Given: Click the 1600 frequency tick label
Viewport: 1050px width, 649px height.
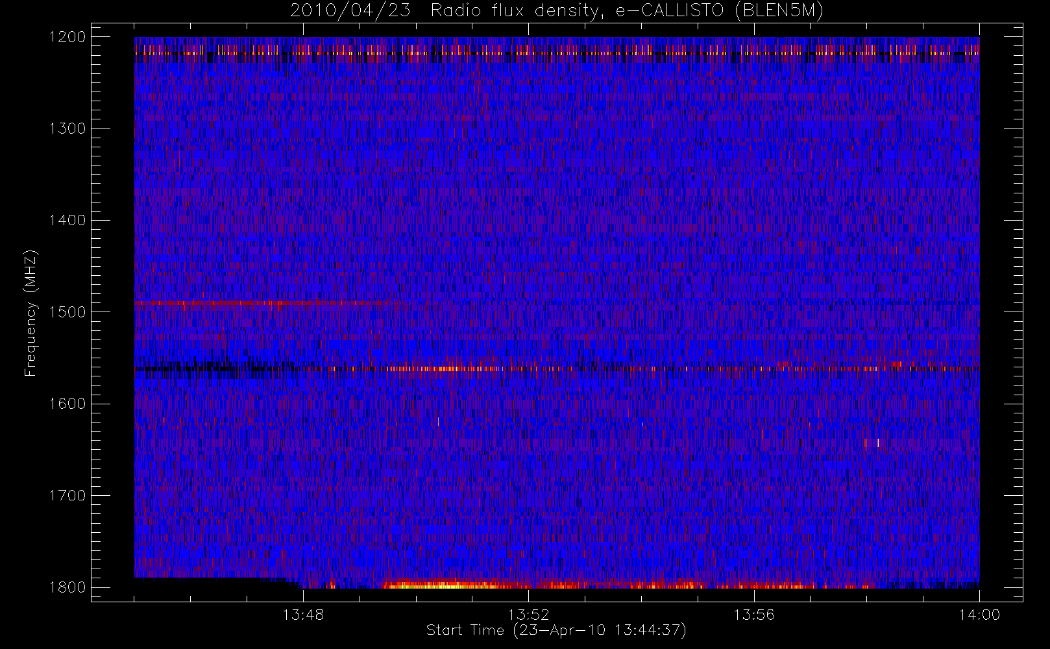Looking at the screenshot, I should coord(67,404).
